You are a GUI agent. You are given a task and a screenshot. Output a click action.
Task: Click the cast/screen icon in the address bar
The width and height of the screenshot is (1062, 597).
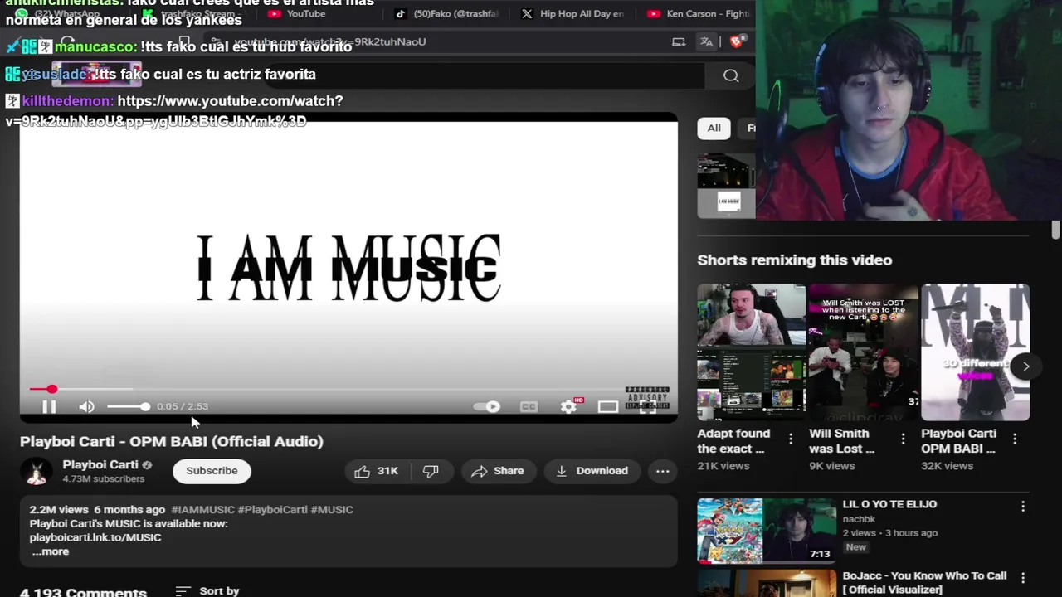(679, 41)
